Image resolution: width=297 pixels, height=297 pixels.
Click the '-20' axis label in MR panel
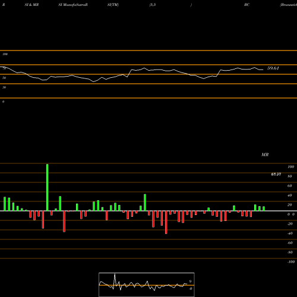[x=290, y=224]
